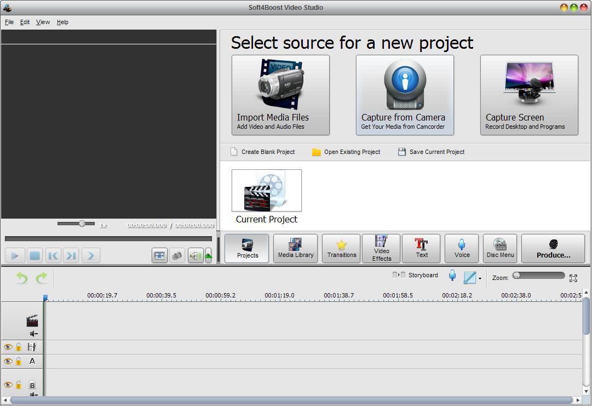
Task: Open the Text tab
Action: (421, 248)
